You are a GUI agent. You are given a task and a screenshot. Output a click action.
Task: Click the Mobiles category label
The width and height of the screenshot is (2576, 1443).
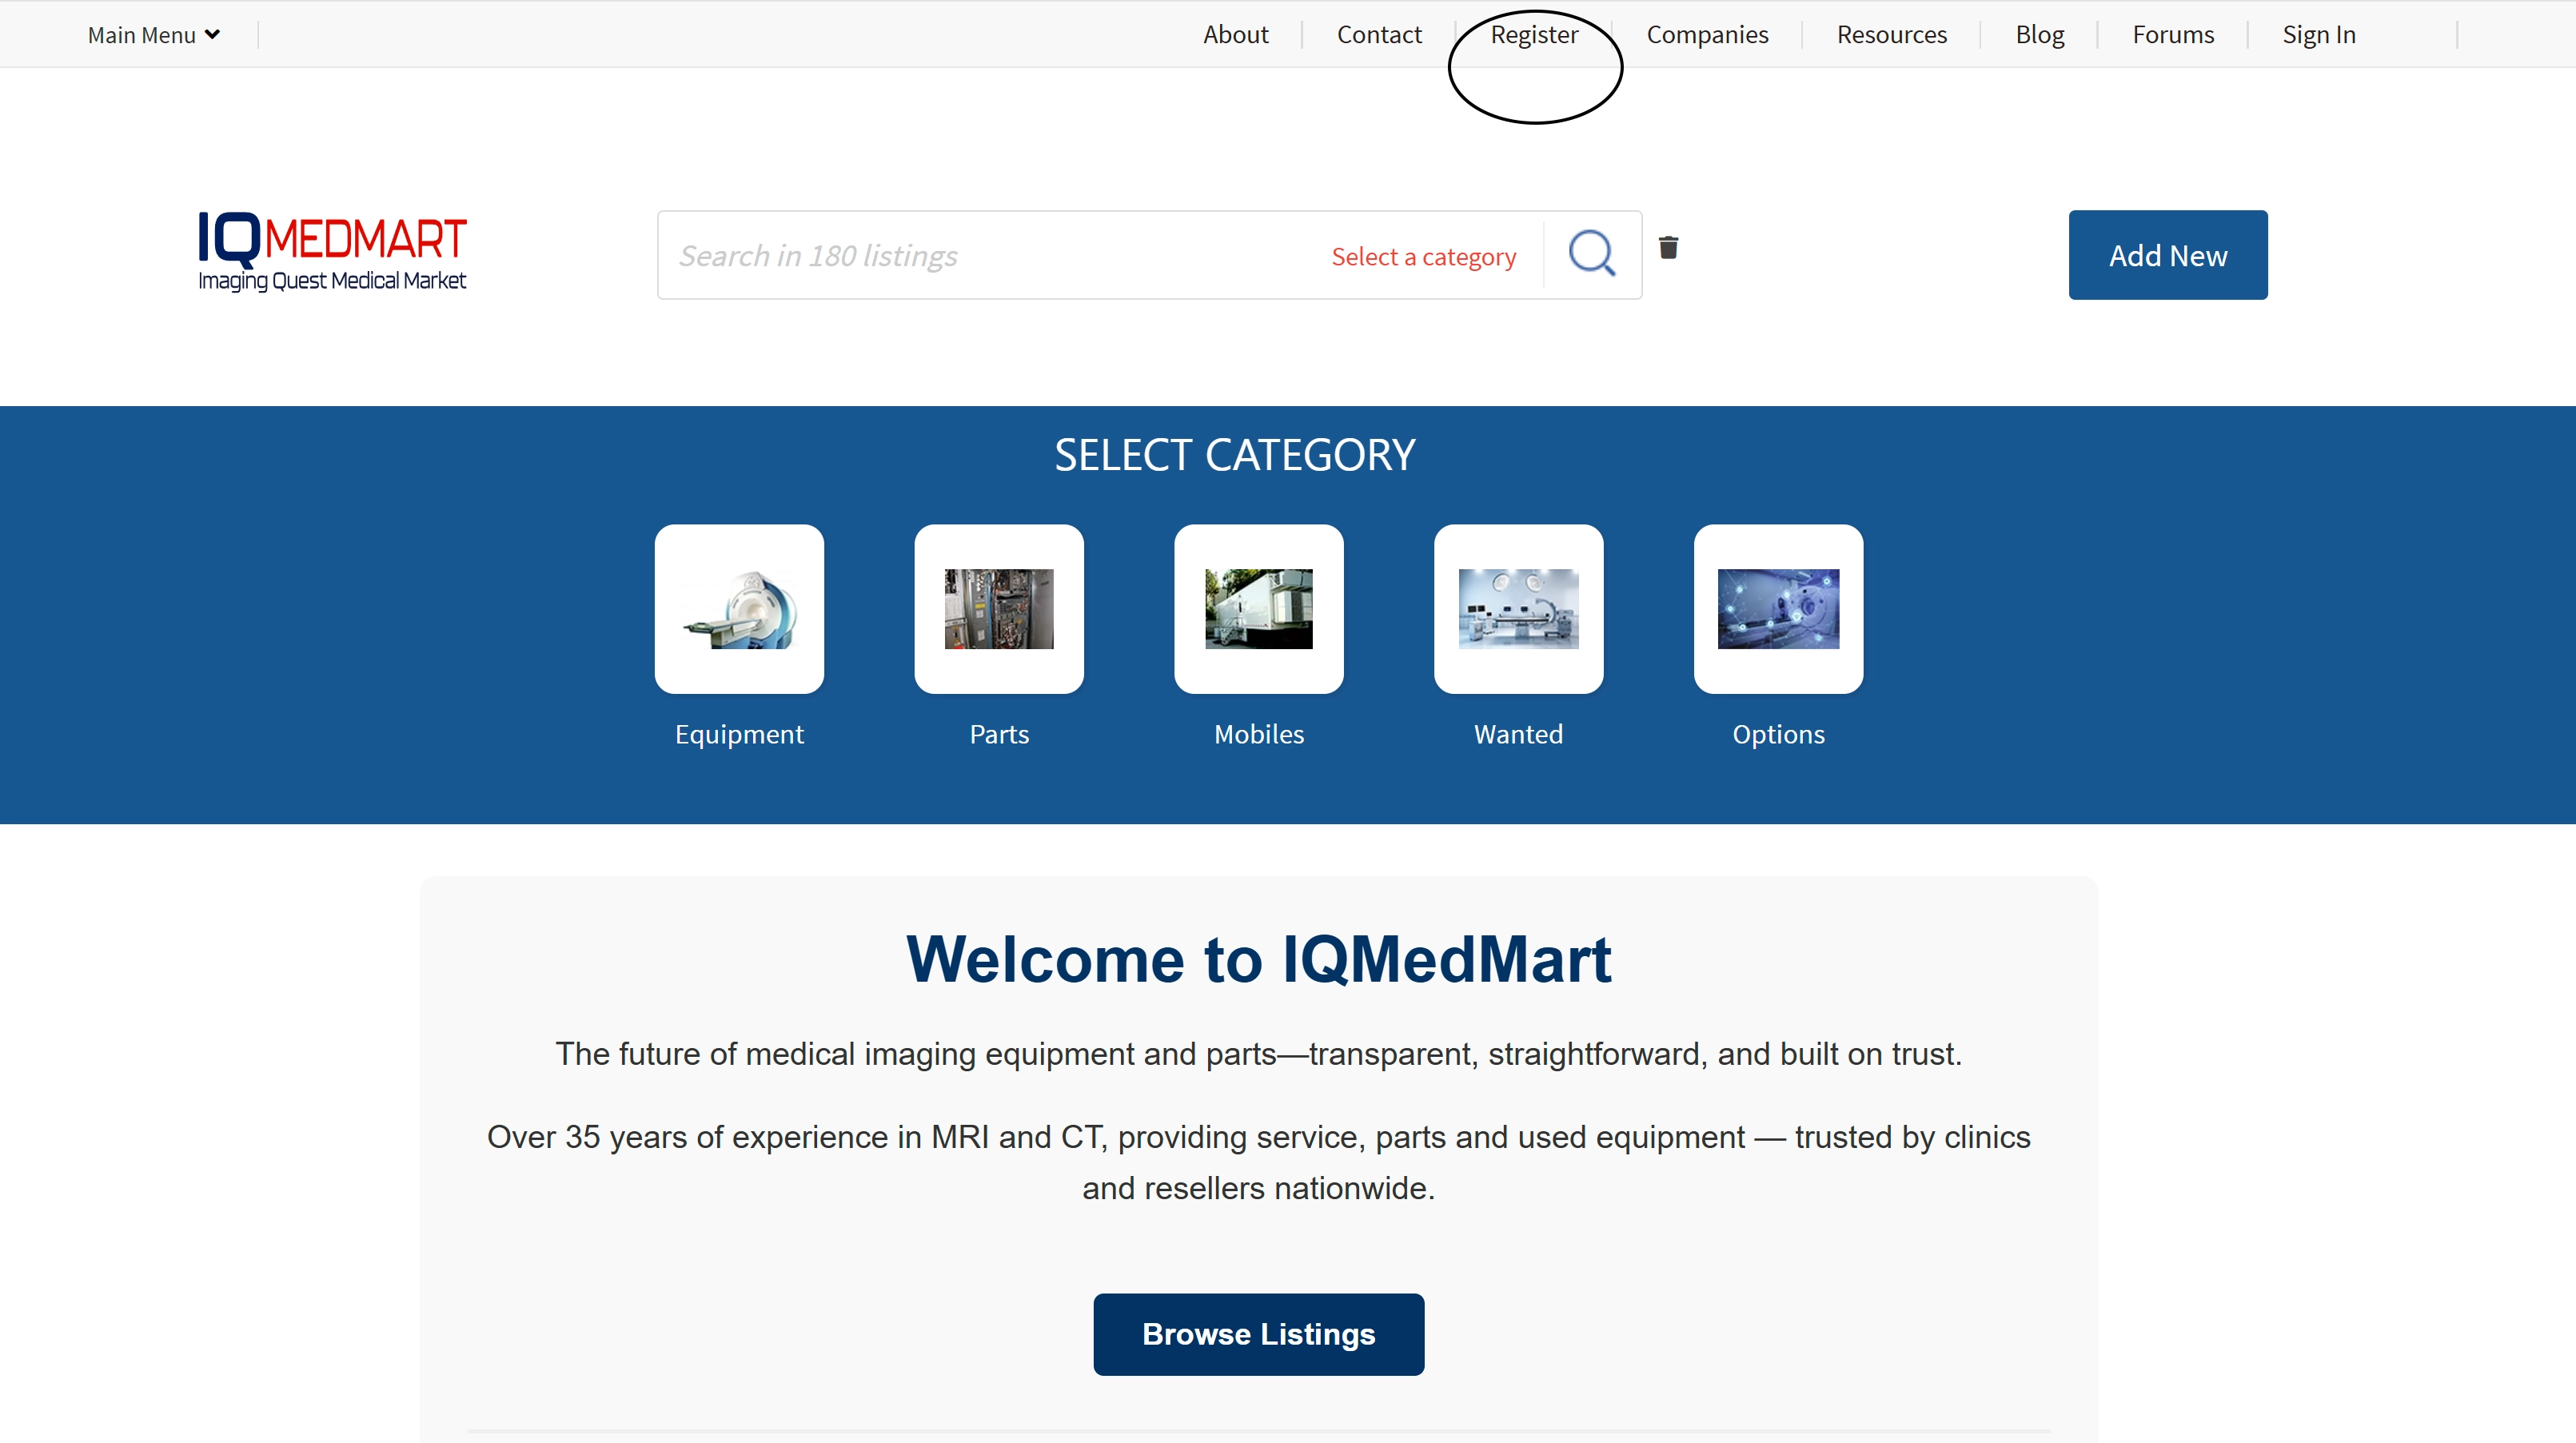click(x=1259, y=735)
